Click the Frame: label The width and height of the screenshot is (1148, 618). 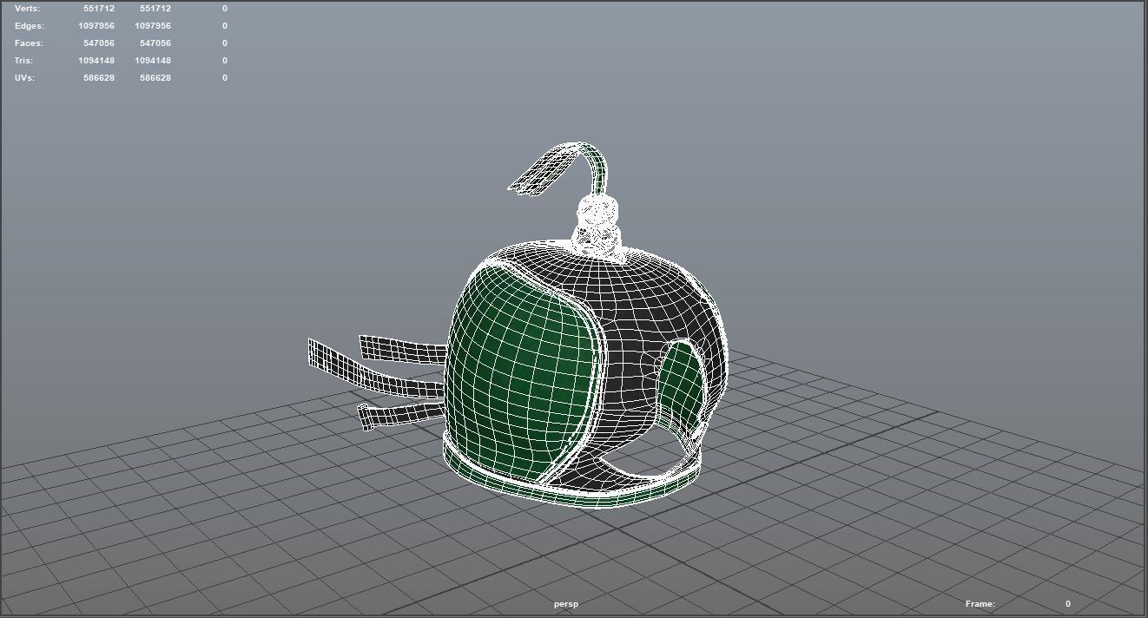point(980,604)
